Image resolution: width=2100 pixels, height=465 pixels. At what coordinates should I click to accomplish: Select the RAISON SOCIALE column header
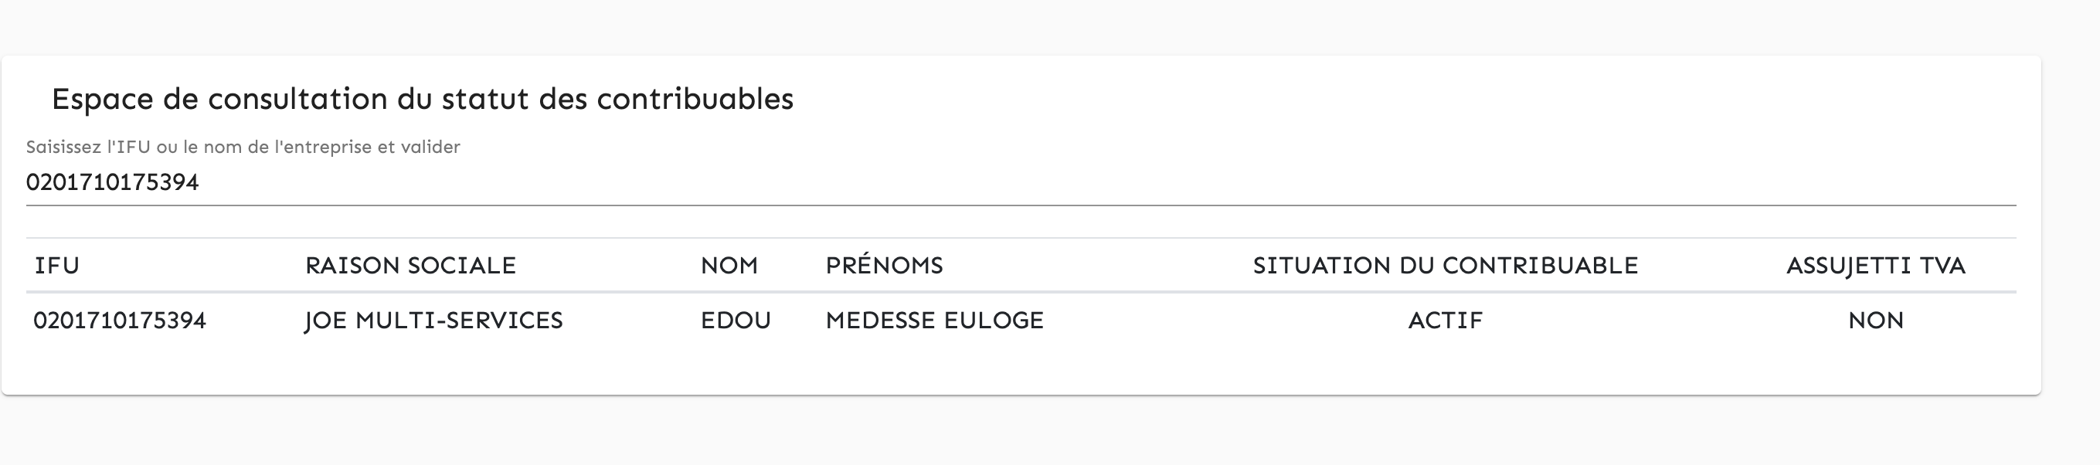point(410,266)
